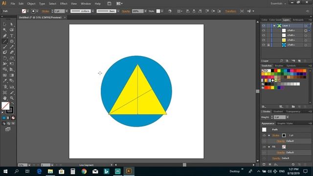The image size is (313, 176).
Task: Click the Recolor Artwork wheel icon
Action: (x=170, y=11)
